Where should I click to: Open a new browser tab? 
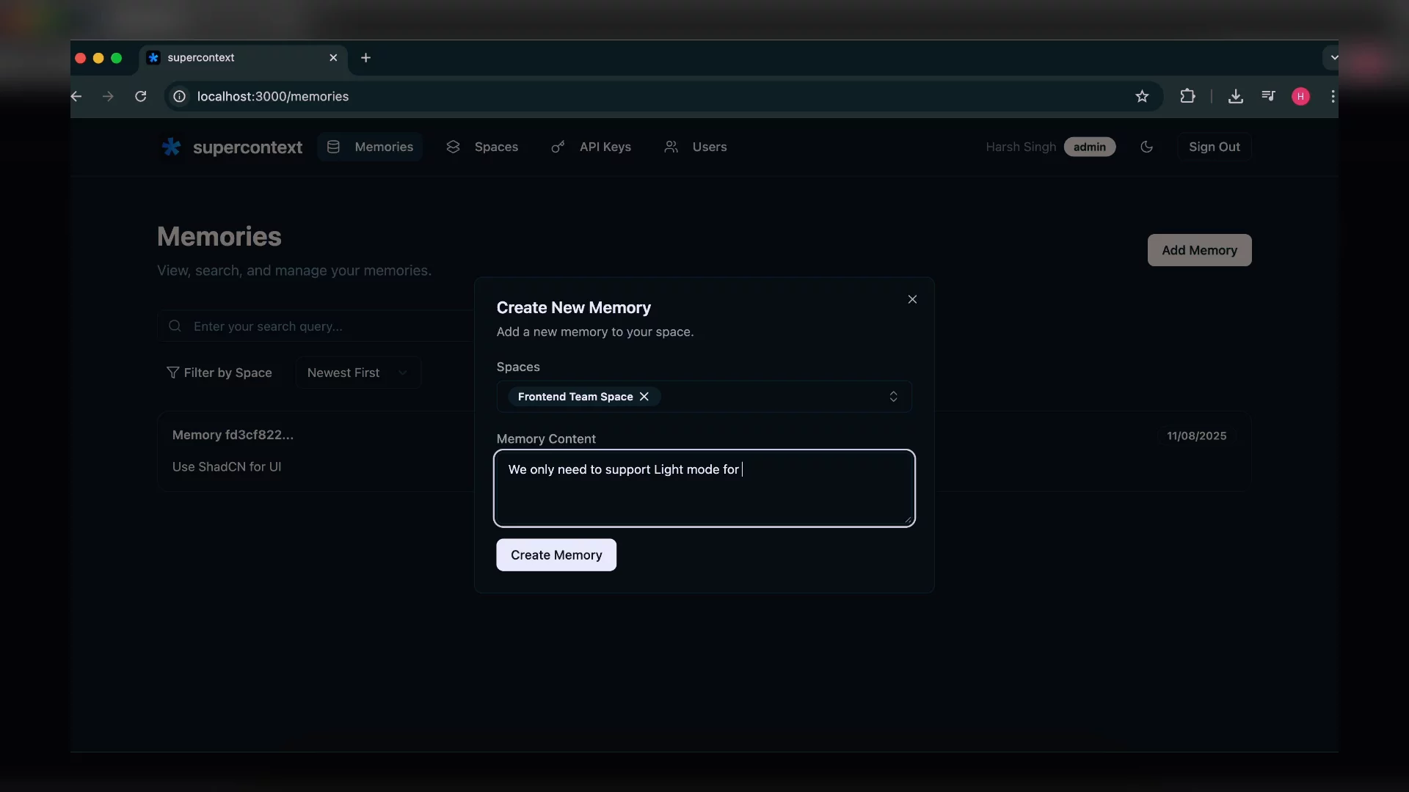click(365, 58)
